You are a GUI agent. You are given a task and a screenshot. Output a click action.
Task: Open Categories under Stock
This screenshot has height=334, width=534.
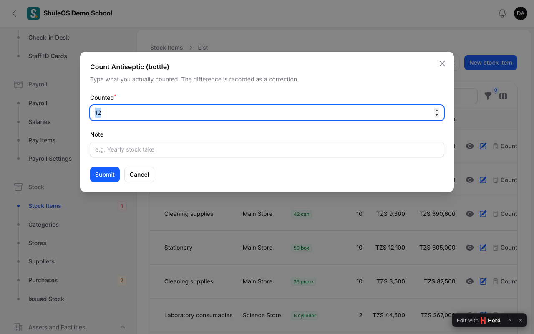coord(43,225)
